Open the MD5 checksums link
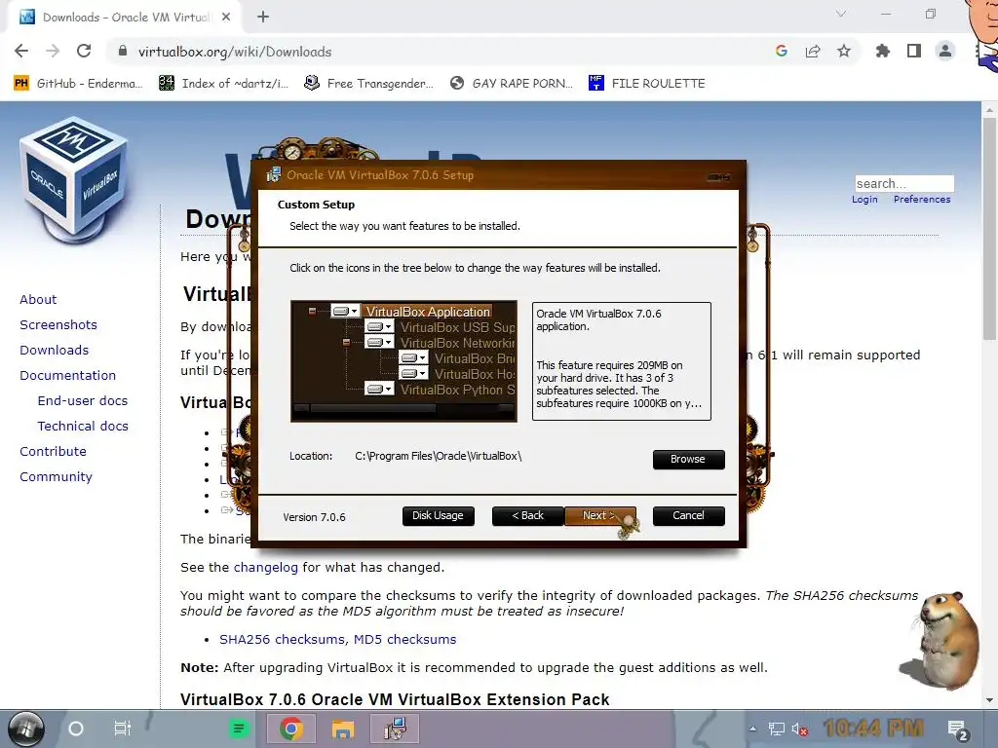 point(404,639)
